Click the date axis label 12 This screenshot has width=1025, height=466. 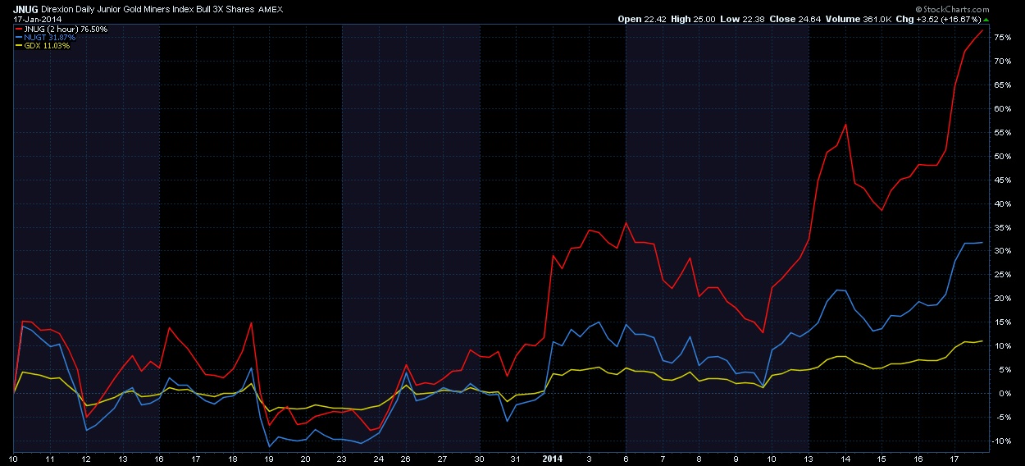point(86,460)
